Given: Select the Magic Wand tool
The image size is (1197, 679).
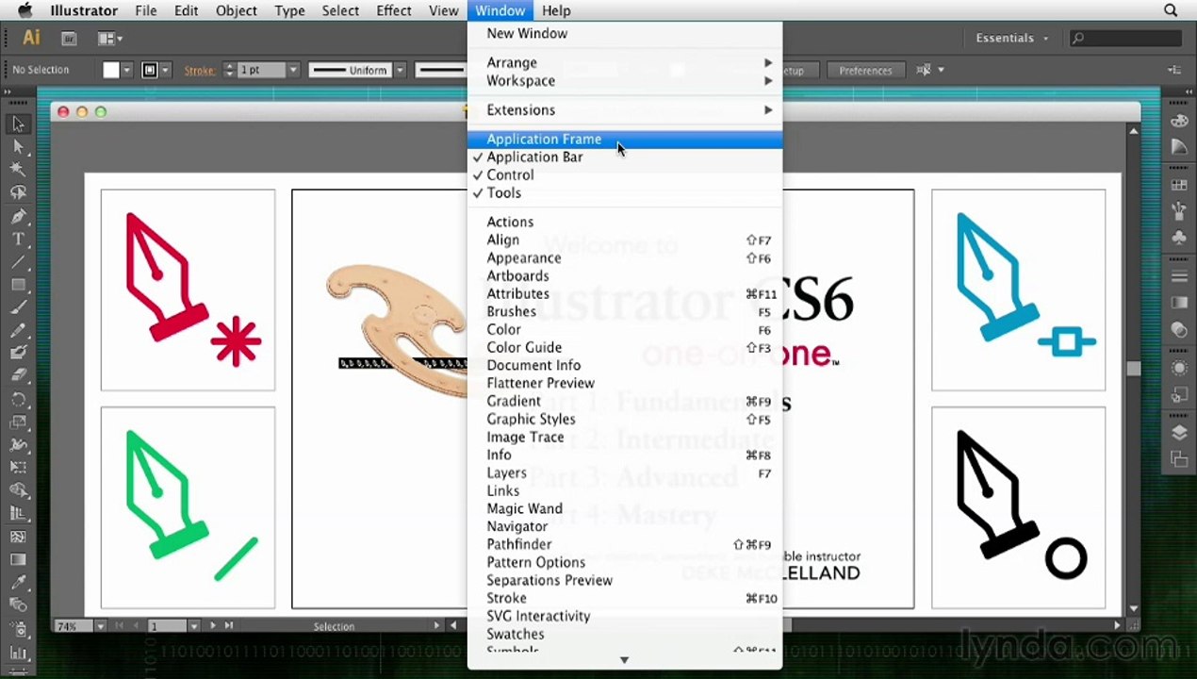Looking at the screenshot, I should (18, 170).
